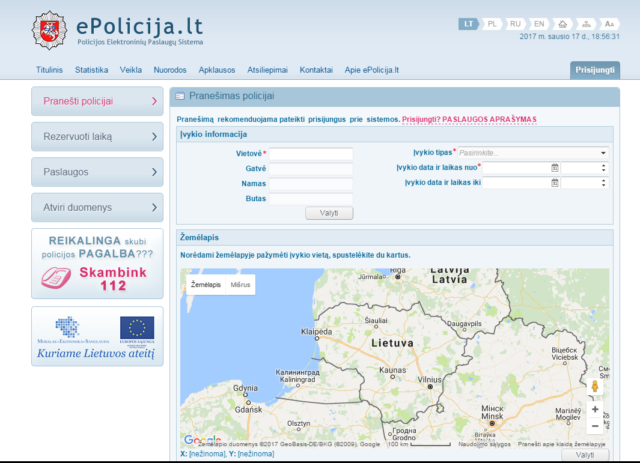Click the EU flag logo in sidebar
The image size is (640, 463).
[x=137, y=327]
